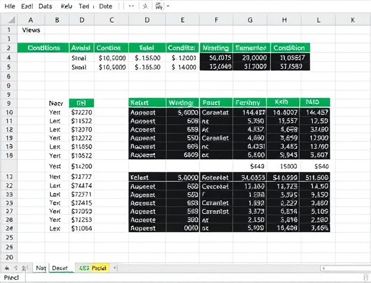Open the Ted menu

click(84, 7)
